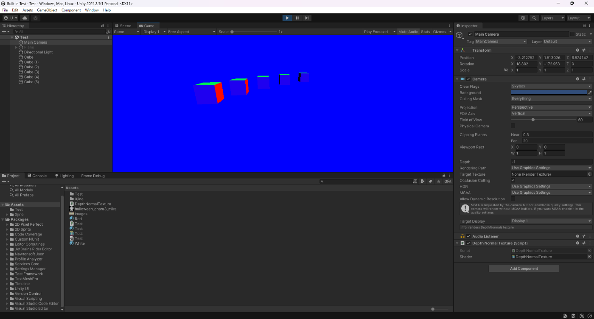
Task: Toggle the Stats button in Game view
Action: click(426, 32)
